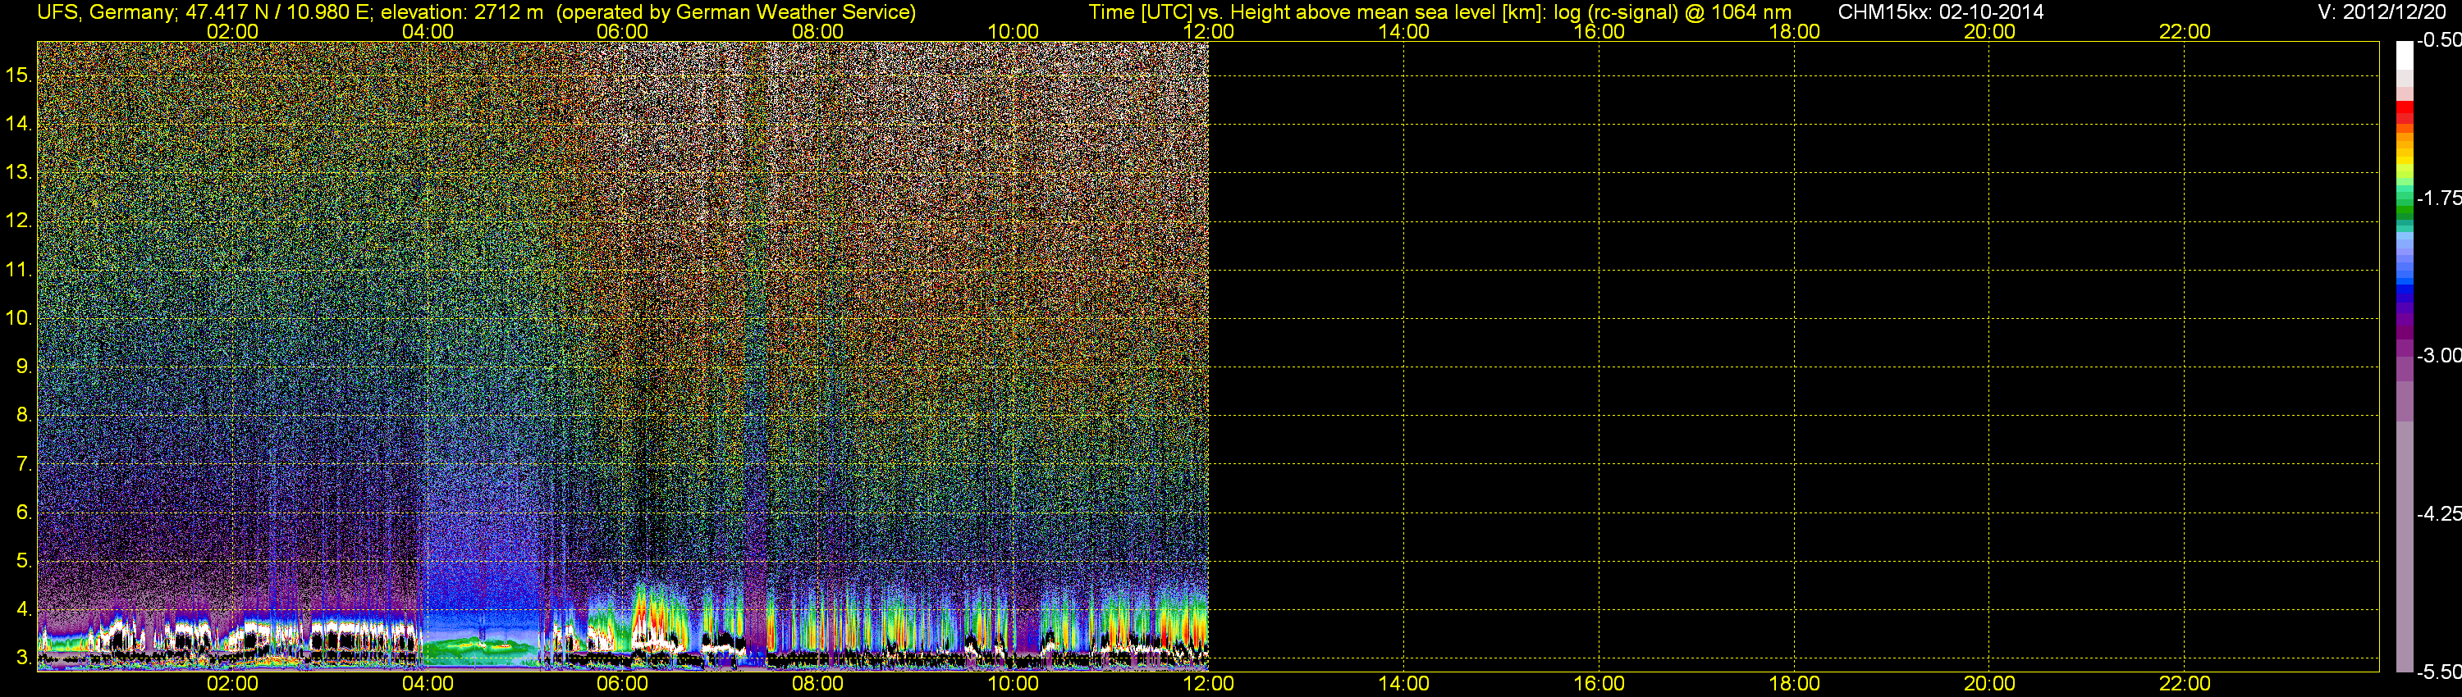Click the 04:00 label on bottom time axis

[428, 684]
